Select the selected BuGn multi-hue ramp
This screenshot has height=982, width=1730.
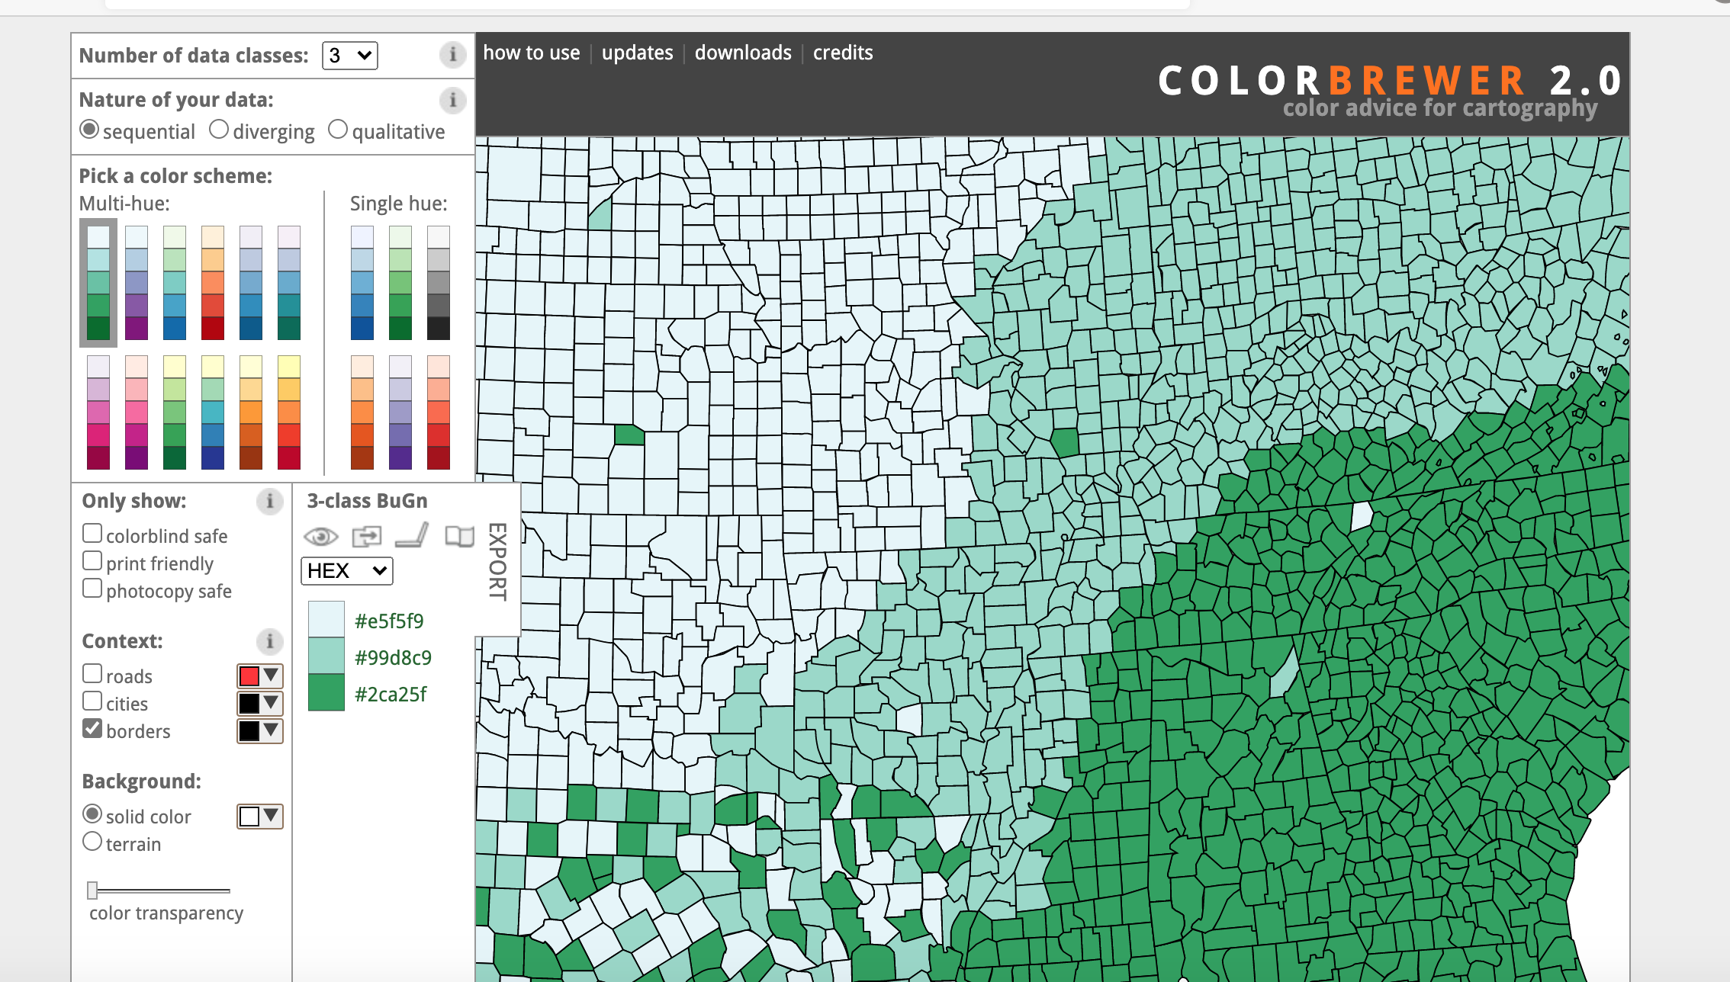(98, 283)
